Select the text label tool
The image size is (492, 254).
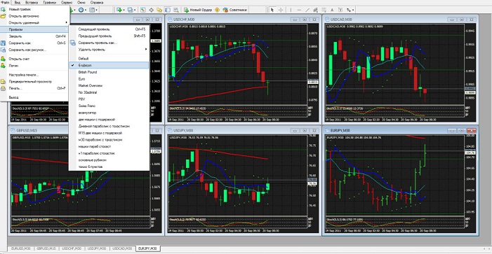[x=340, y=10]
